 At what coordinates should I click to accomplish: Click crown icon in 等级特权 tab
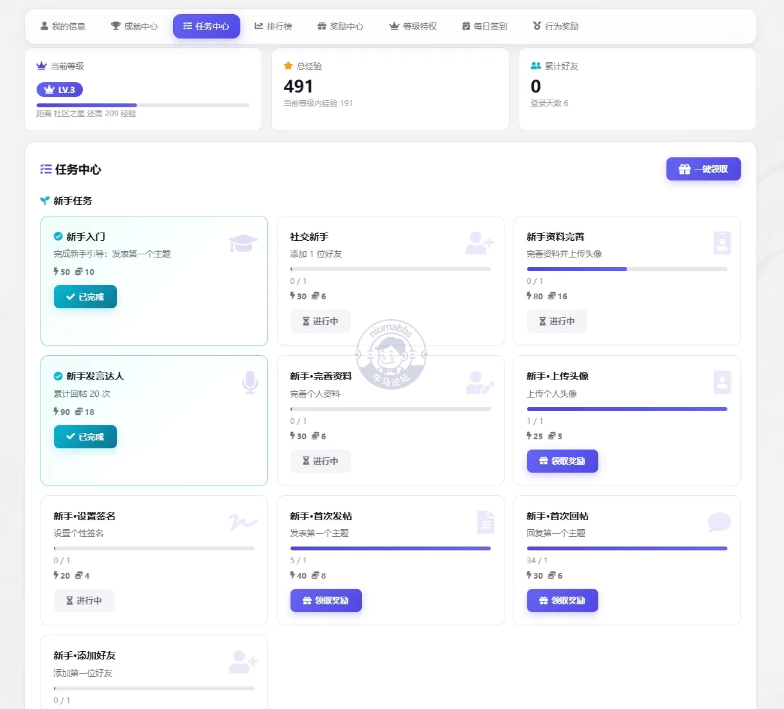click(x=395, y=26)
